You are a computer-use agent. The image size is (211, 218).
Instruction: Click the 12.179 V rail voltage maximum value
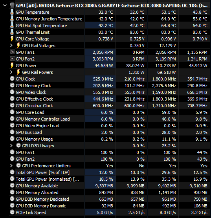(x=167, y=46)
